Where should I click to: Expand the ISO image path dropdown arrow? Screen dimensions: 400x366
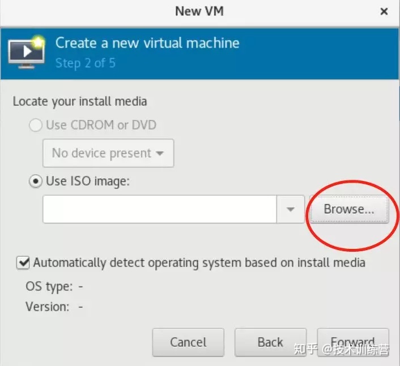[x=290, y=209]
